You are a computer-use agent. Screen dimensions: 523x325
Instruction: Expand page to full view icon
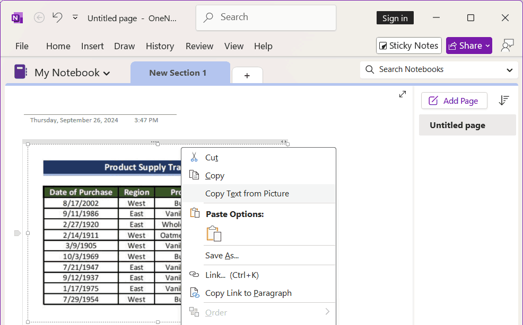[403, 94]
